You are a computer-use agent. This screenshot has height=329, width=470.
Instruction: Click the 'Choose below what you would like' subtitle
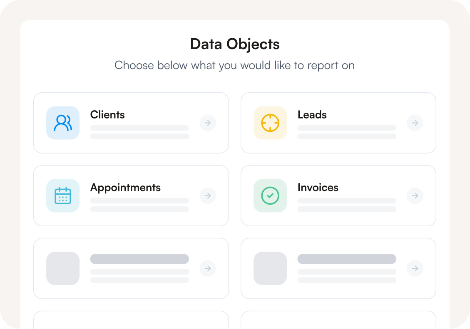[x=234, y=65]
